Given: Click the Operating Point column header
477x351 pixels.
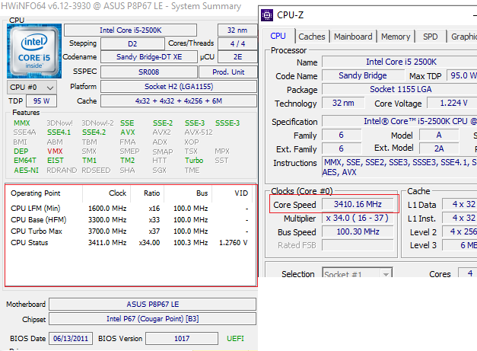Looking at the screenshot, I should (44, 193).
